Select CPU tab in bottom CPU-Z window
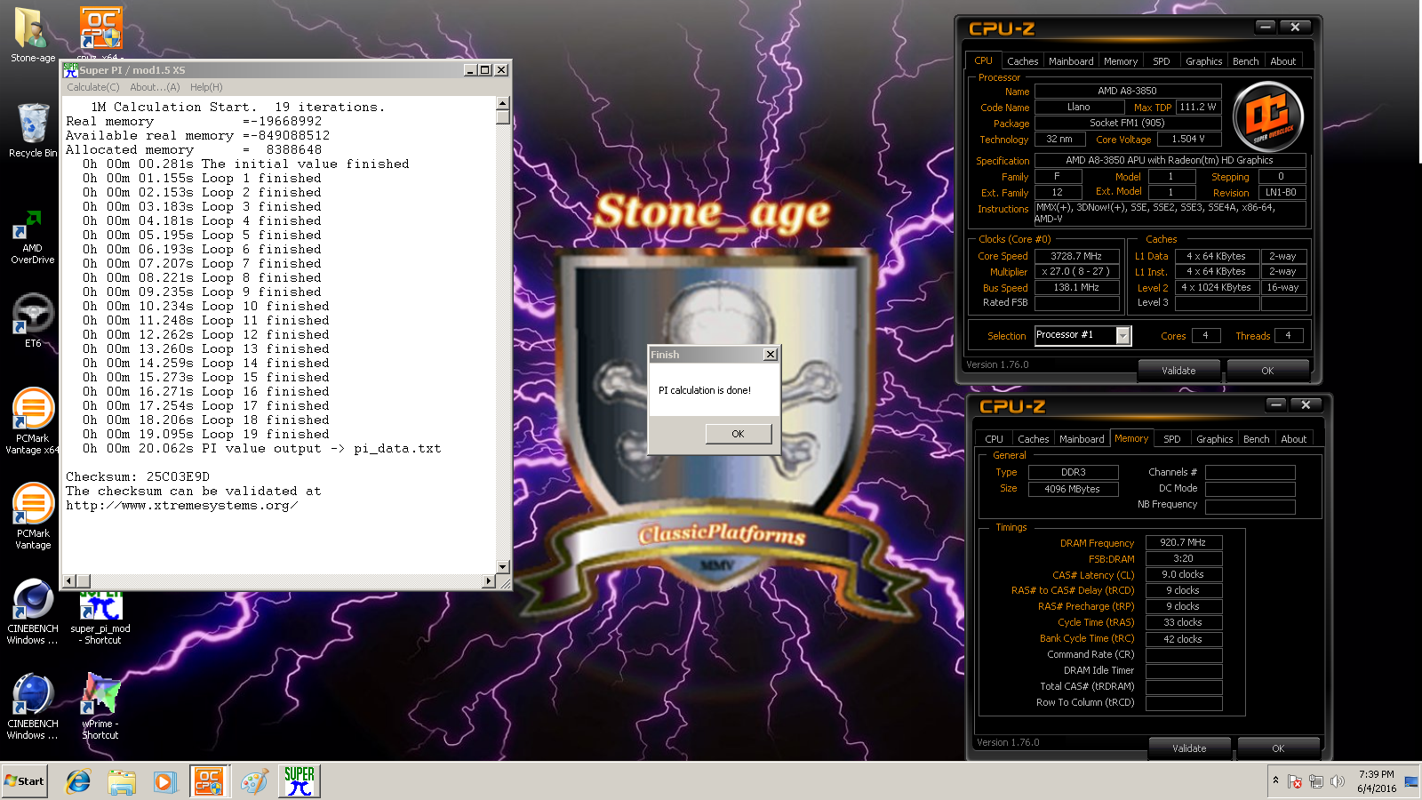Viewport: 1422px width, 800px height. coord(994,439)
